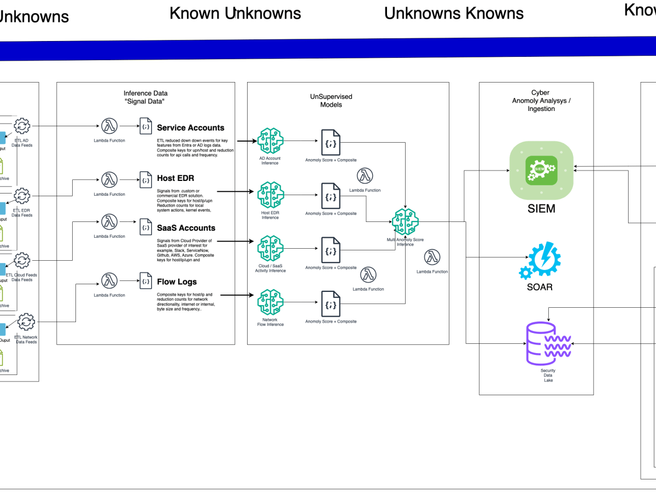The image size is (656, 492).
Task: Select the ETL Cloud Feeds Data Feeds gear
Action: 22,261
